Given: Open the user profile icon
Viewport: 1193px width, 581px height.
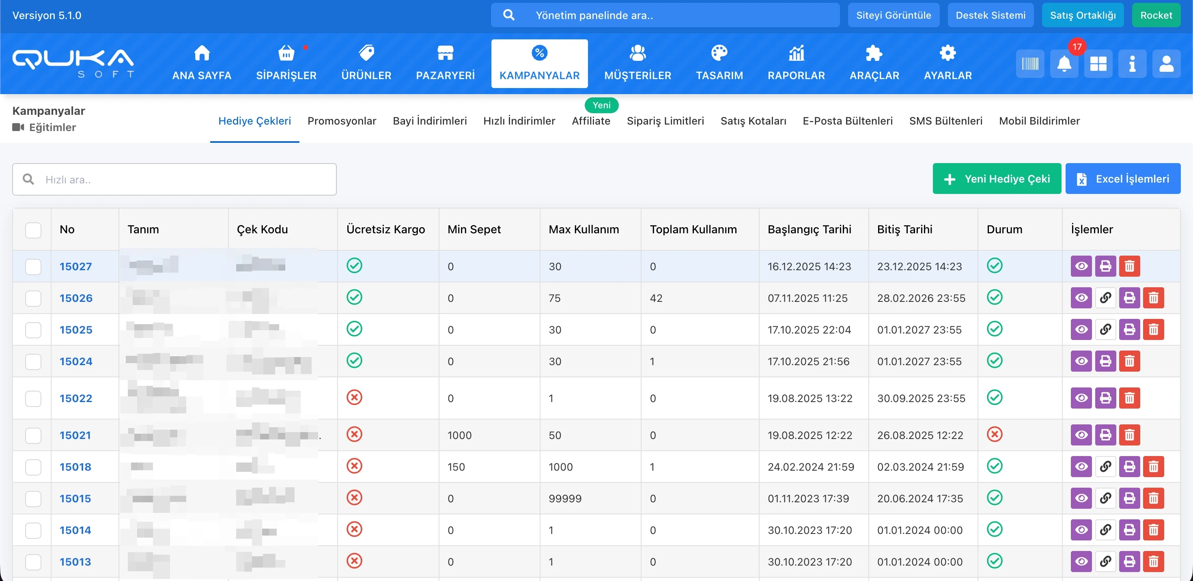Looking at the screenshot, I should click(1166, 64).
